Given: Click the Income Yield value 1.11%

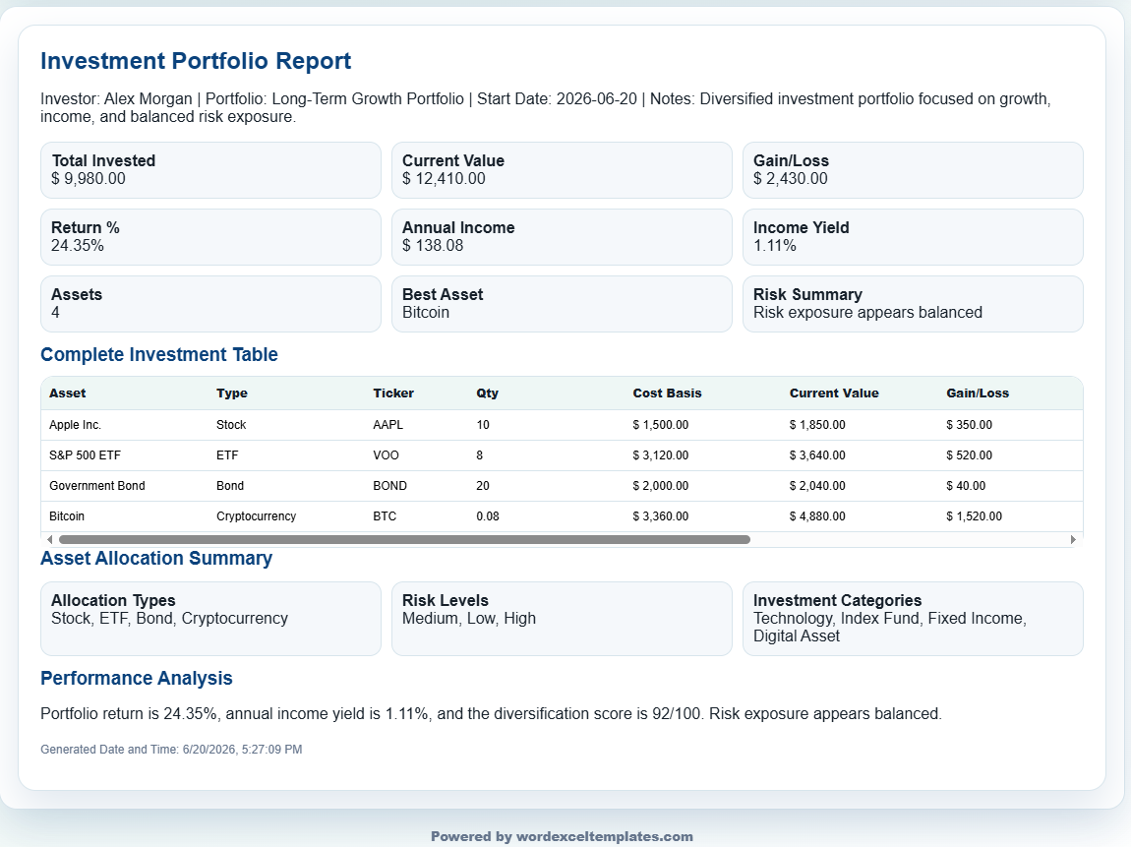Looking at the screenshot, I should [x=775, y=246].
